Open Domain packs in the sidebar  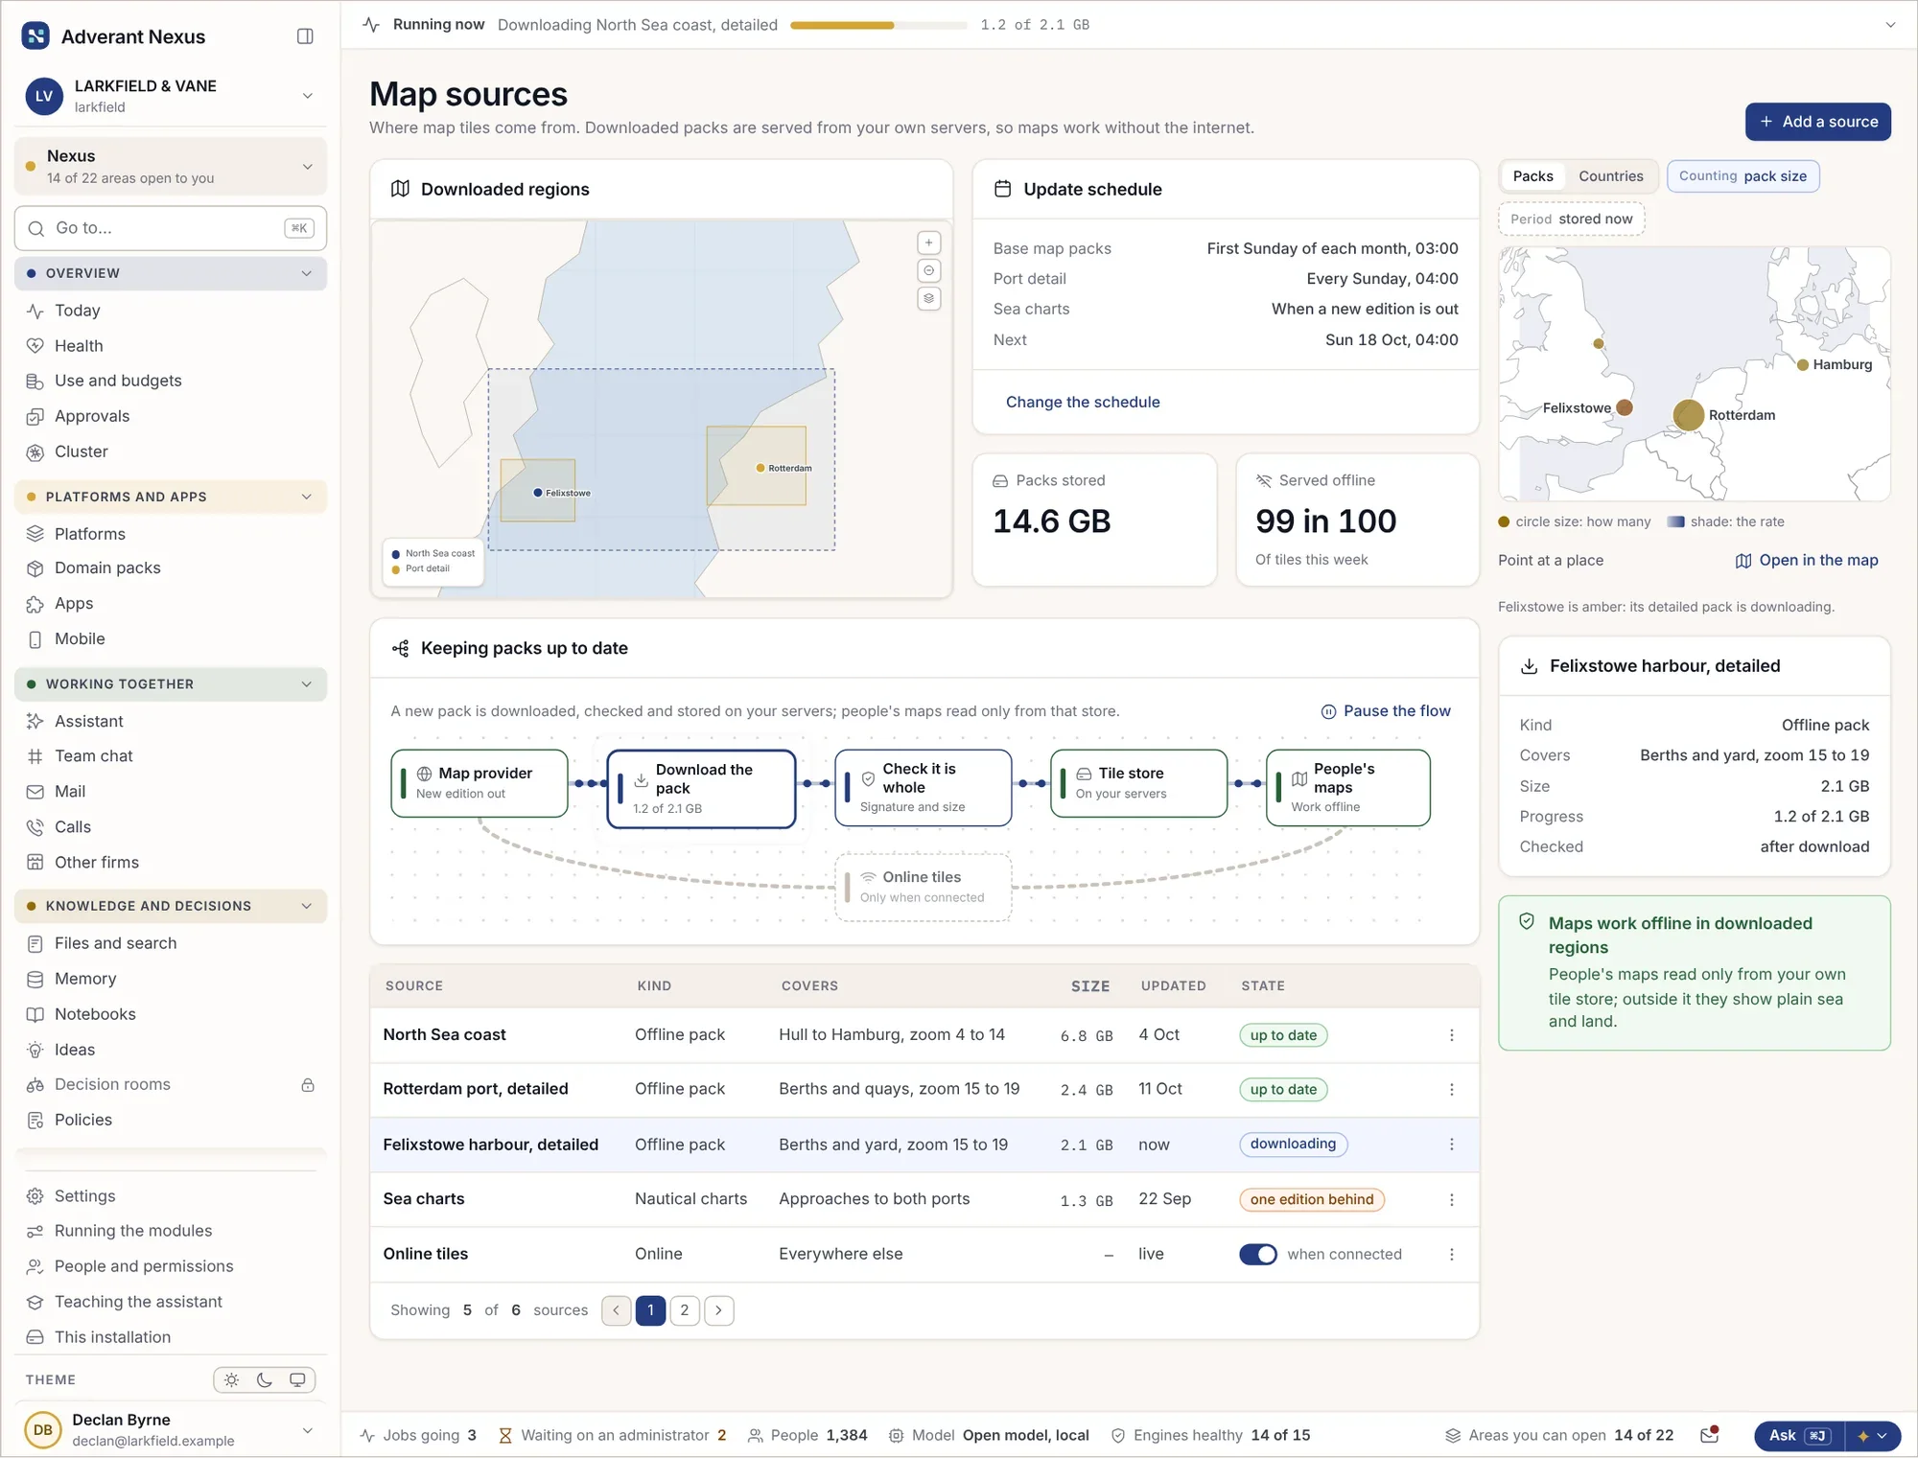point(171,568)
